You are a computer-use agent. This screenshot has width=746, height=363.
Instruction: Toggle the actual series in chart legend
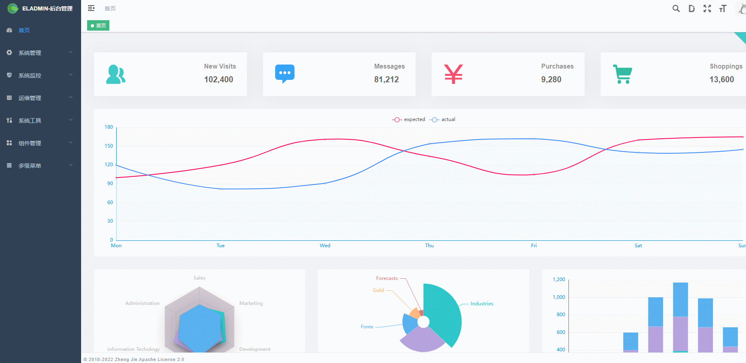pyautogui.click(x=443, y=119)
